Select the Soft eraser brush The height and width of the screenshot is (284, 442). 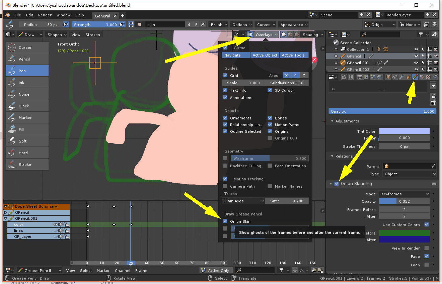point(27,141)
